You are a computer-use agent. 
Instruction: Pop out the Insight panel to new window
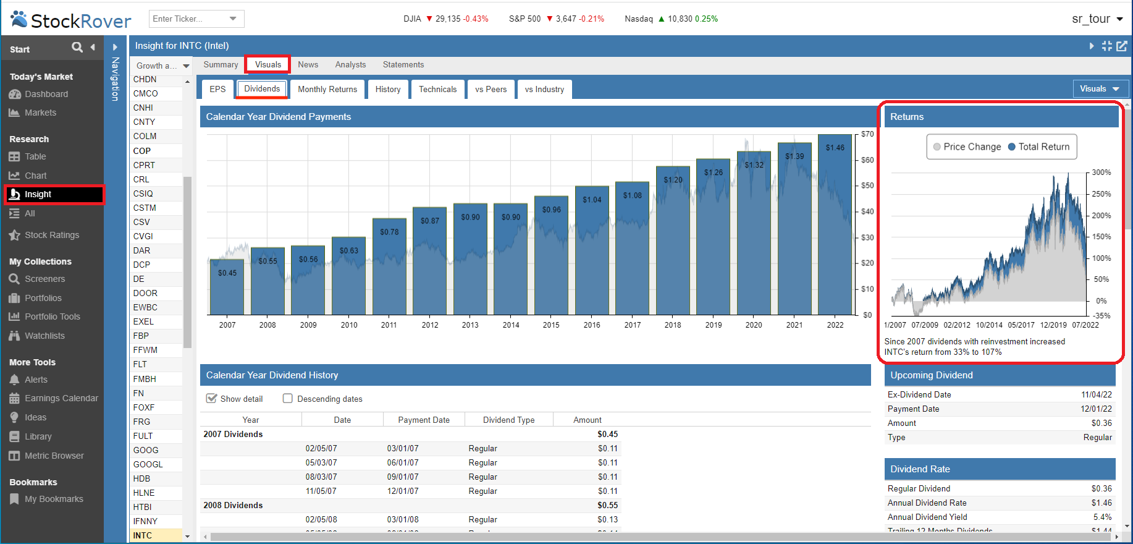point(1122,46)
